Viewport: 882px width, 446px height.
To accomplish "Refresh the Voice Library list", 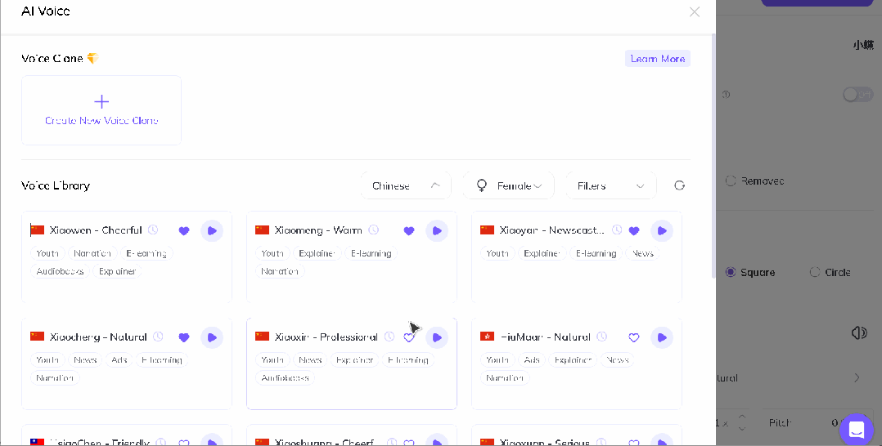I will pyautogui.click(x=679, y=186).
